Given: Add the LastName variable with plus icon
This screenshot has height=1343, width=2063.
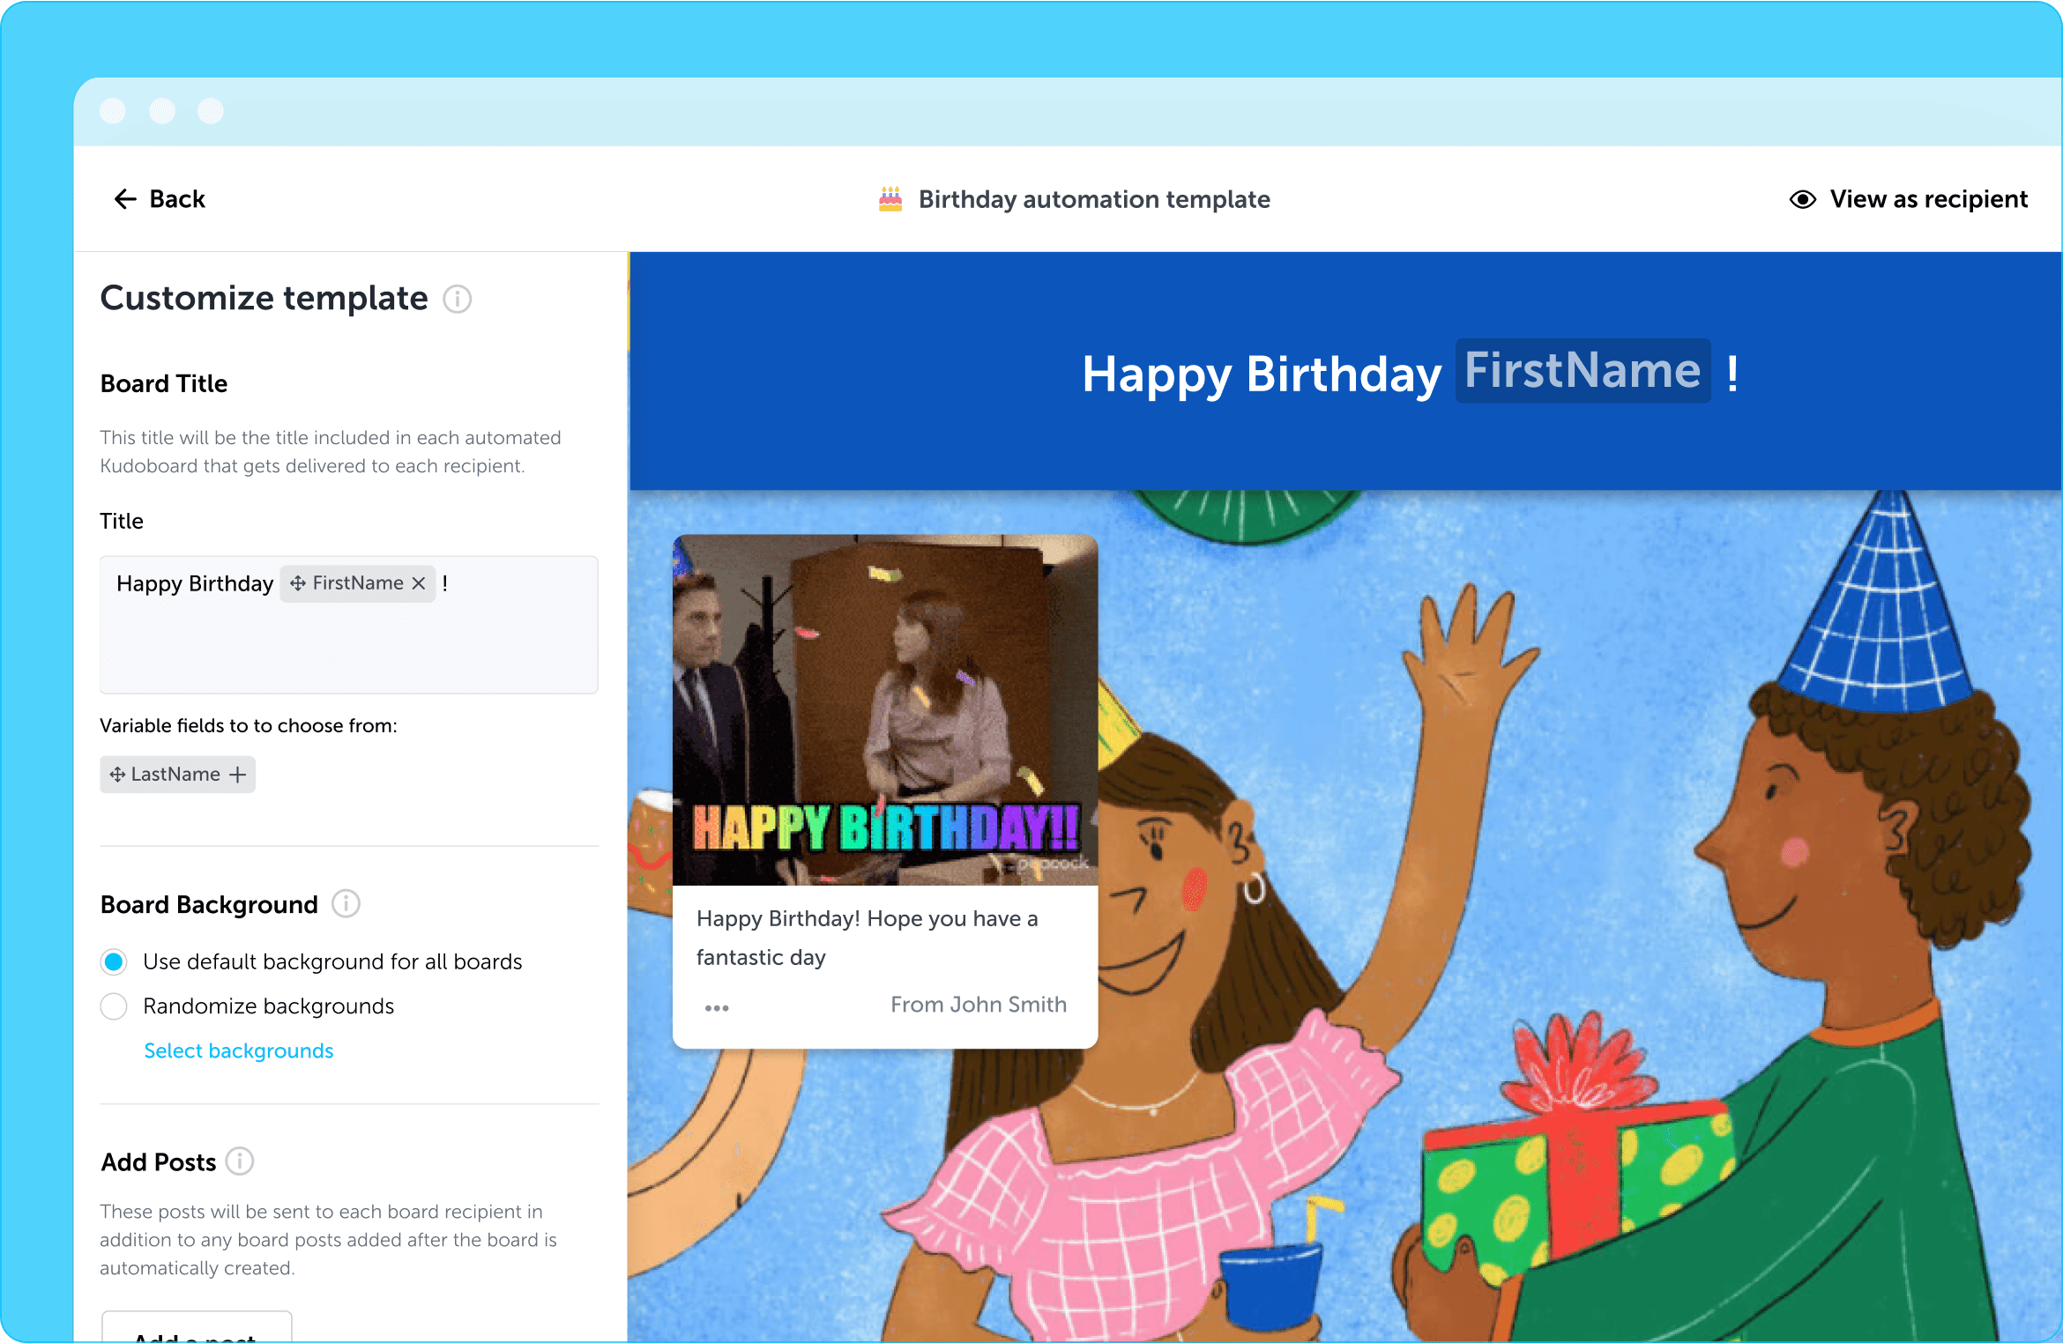Looking at the screenshot, I should [x=237, y=775].
